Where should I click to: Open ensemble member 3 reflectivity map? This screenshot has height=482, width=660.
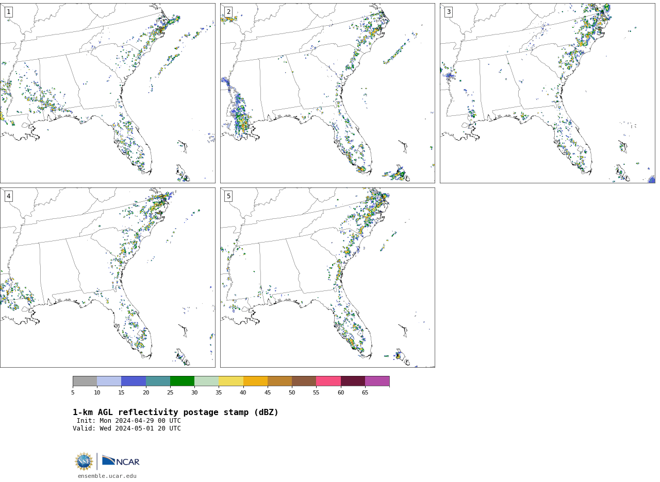[547, 93]
